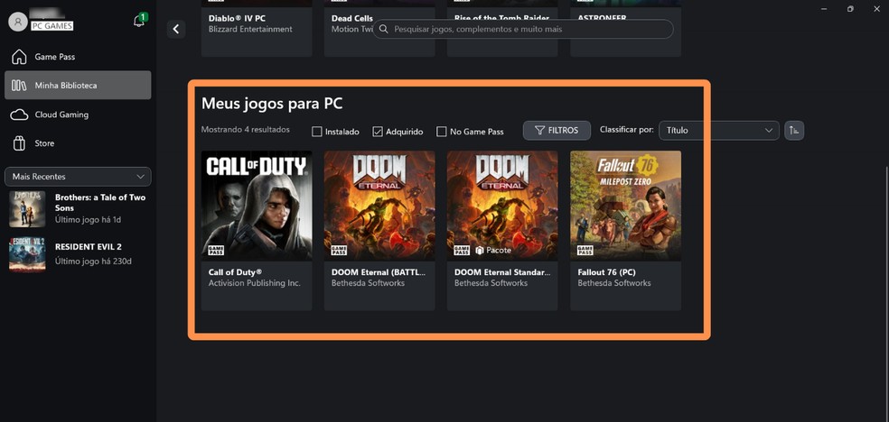The image size is (889, 422).
Task: Click Bethesda Softworks under Fallout 76
Action: (614, 283)
